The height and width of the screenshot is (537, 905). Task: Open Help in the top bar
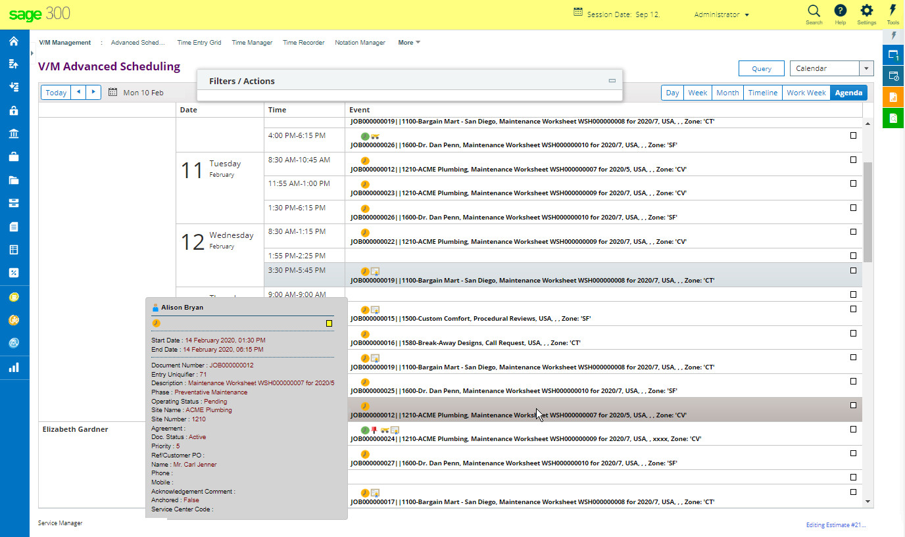840,14
